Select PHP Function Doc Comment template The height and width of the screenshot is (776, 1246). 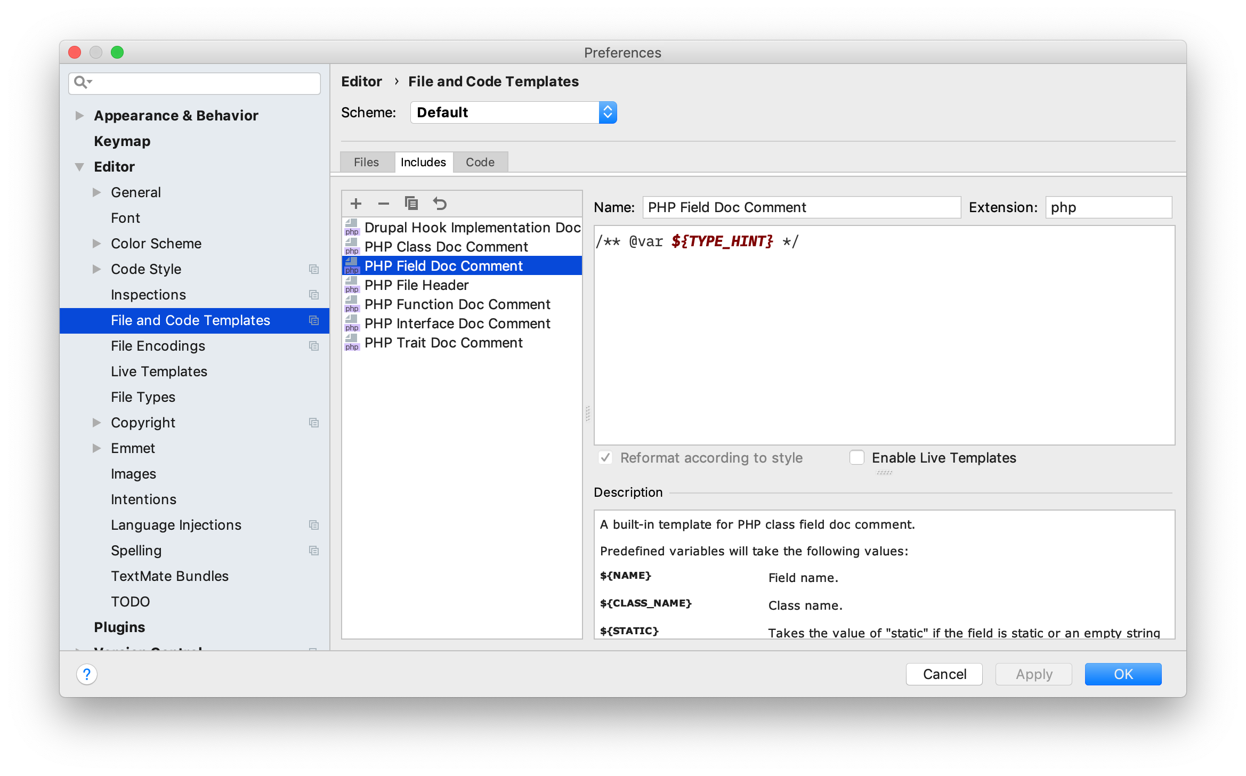click(462, 304)
